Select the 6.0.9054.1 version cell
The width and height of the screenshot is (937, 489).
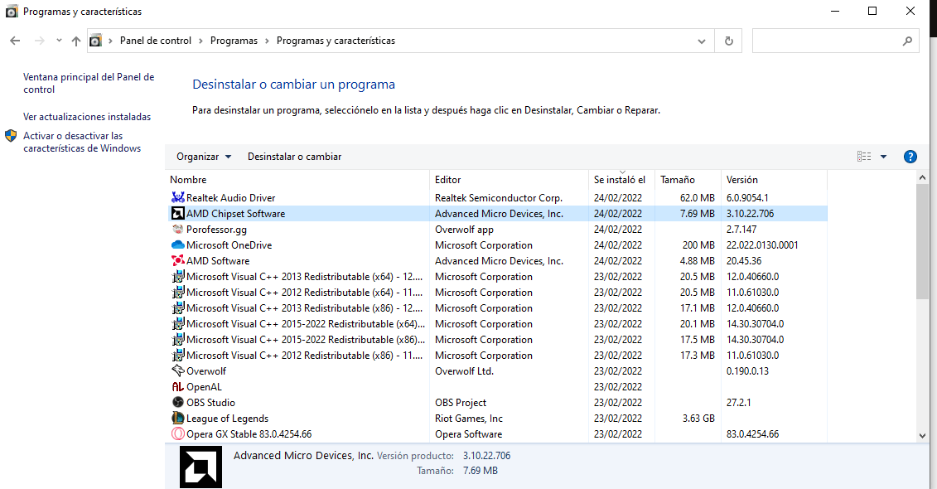coord(747,197)
